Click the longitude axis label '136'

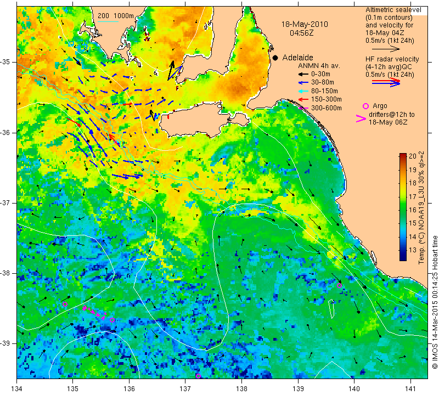tap(130, 389)
